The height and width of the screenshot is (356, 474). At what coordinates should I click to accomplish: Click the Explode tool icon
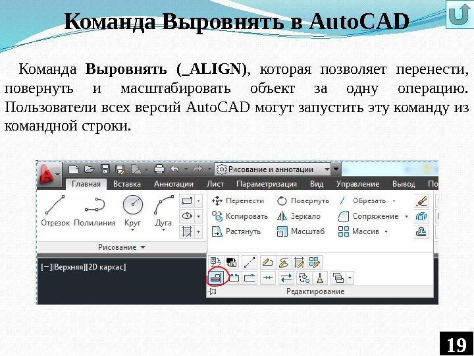(x=421, y=216)
